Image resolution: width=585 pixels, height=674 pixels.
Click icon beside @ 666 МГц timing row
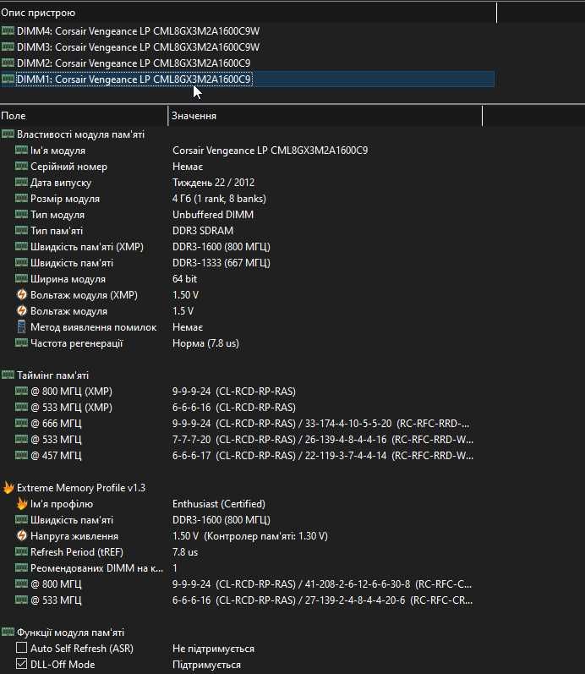pos(21,424)
